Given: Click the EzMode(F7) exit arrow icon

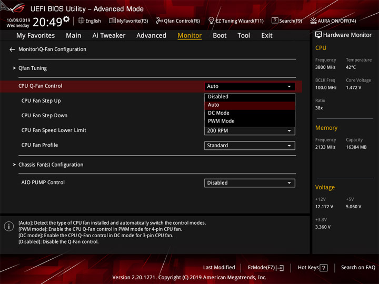Looking at the screenshot, I should [x=280, y=268].
